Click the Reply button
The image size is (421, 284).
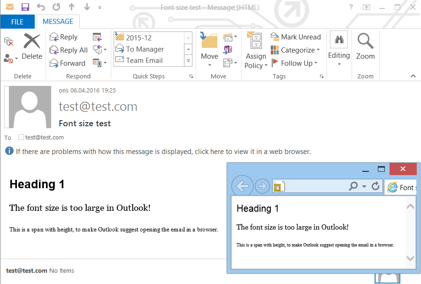coord(63,37)
